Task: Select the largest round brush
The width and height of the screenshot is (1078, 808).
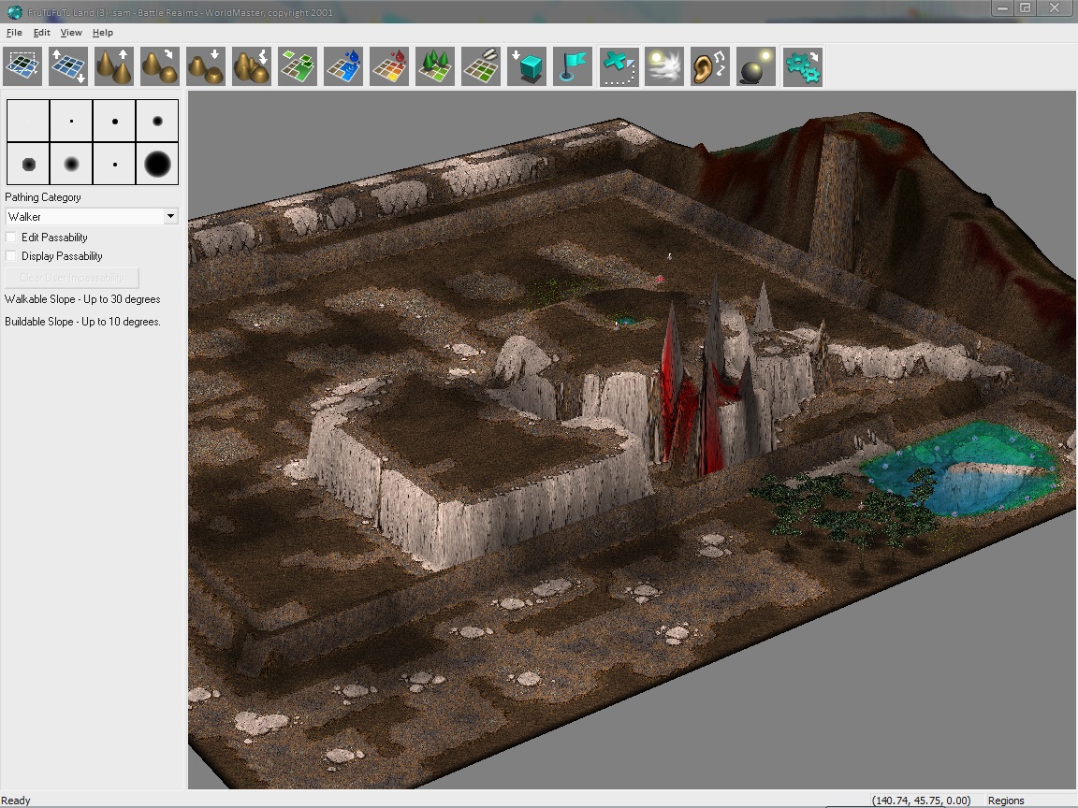Action: [x=157, y=164]
